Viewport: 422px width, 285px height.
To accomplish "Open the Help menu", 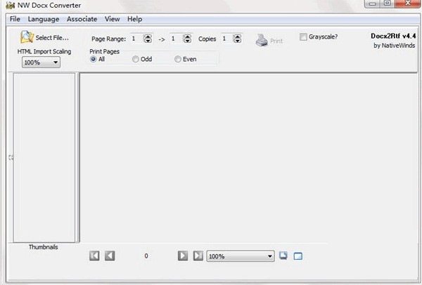I will click(134, 19).
